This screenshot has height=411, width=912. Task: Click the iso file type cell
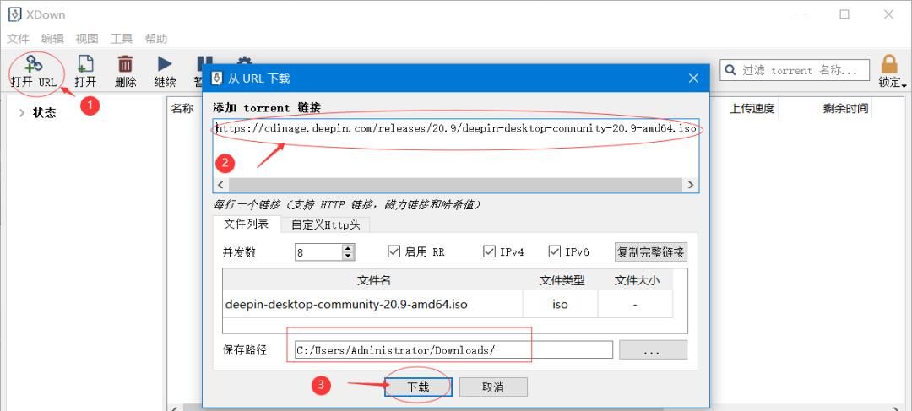pos(561,304)
